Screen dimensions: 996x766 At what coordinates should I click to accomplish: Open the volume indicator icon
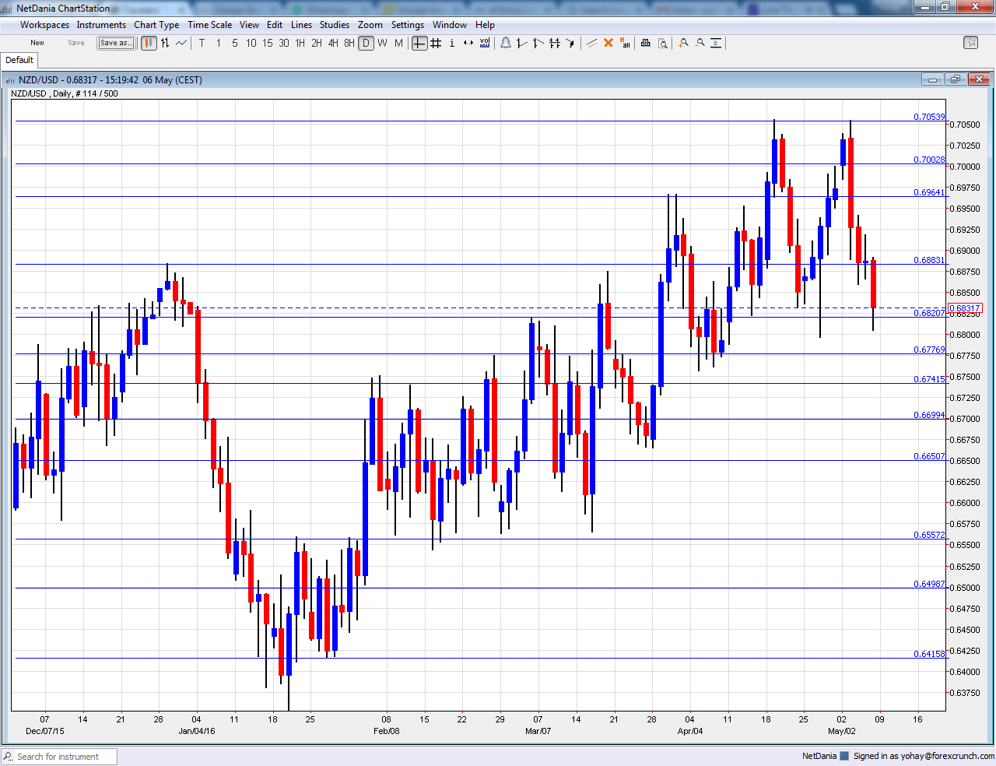(x=484, y=43)
